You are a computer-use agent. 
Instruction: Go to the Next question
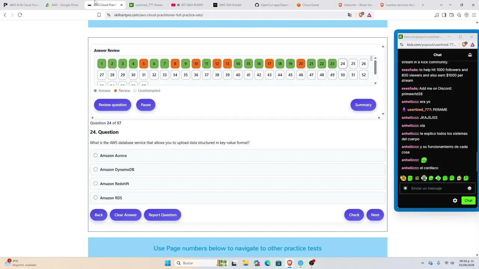pos(375,215)
